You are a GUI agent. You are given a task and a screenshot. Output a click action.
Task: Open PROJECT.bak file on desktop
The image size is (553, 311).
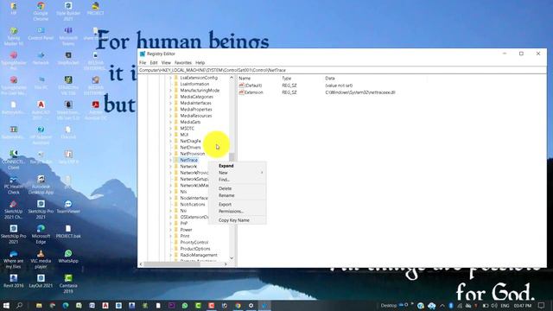pos(68,232)
